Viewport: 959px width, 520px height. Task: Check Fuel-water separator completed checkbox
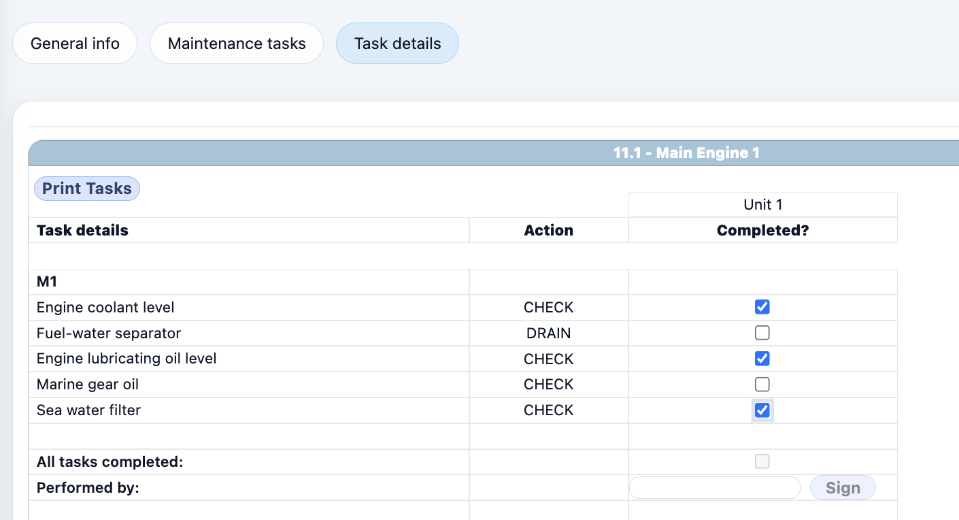pos(762,333)
